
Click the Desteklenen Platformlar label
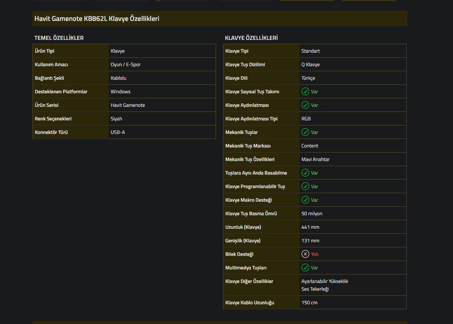tap(61, 92)
